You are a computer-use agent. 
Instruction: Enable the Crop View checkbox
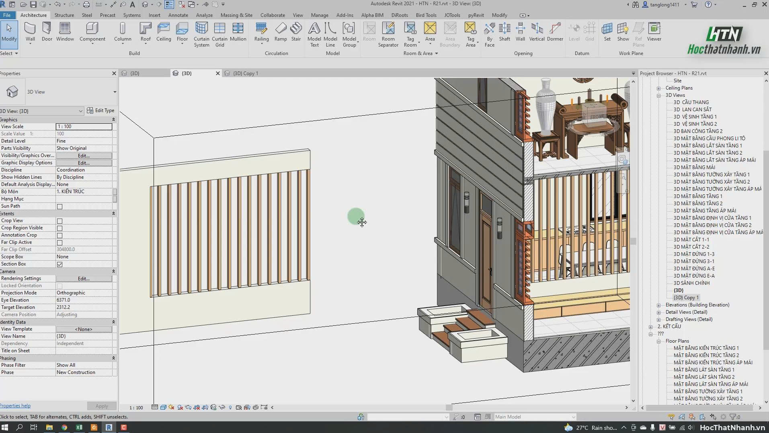(x=59, y=221)
